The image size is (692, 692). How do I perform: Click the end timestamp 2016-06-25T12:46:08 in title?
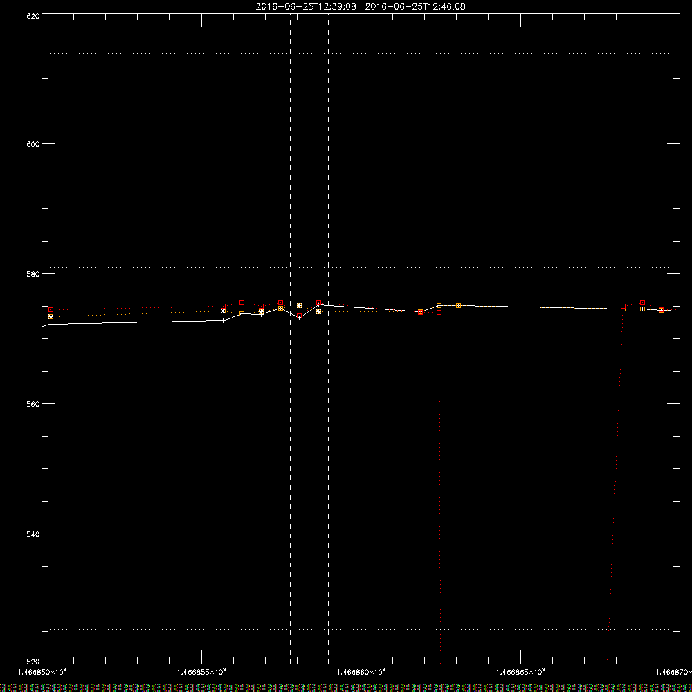pos(415,7)
